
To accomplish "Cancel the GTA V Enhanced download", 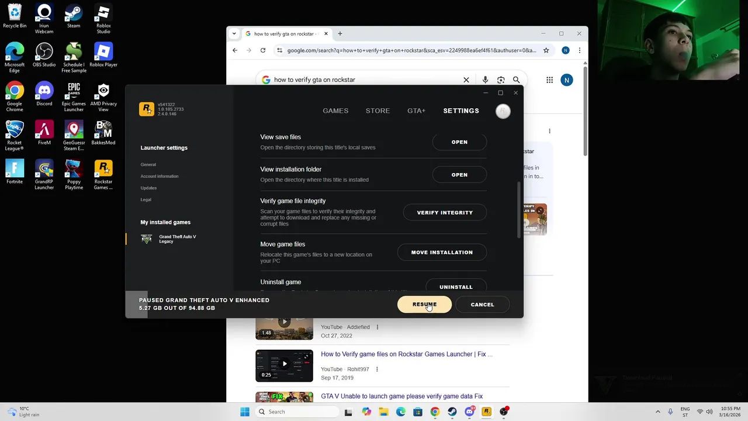I will pos(482,305).
